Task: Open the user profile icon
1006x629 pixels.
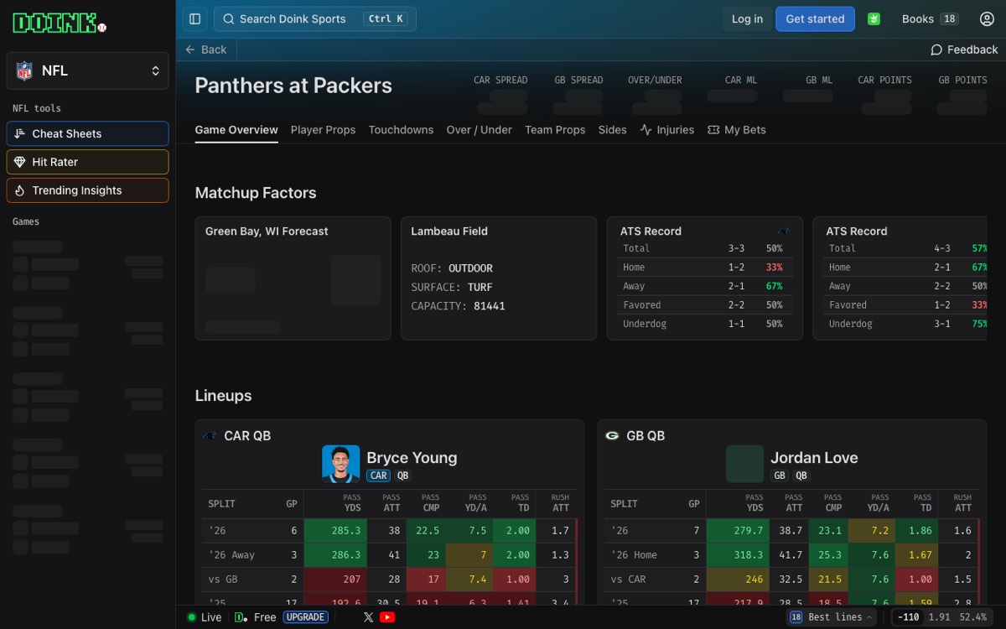Action: pos(987,18)
